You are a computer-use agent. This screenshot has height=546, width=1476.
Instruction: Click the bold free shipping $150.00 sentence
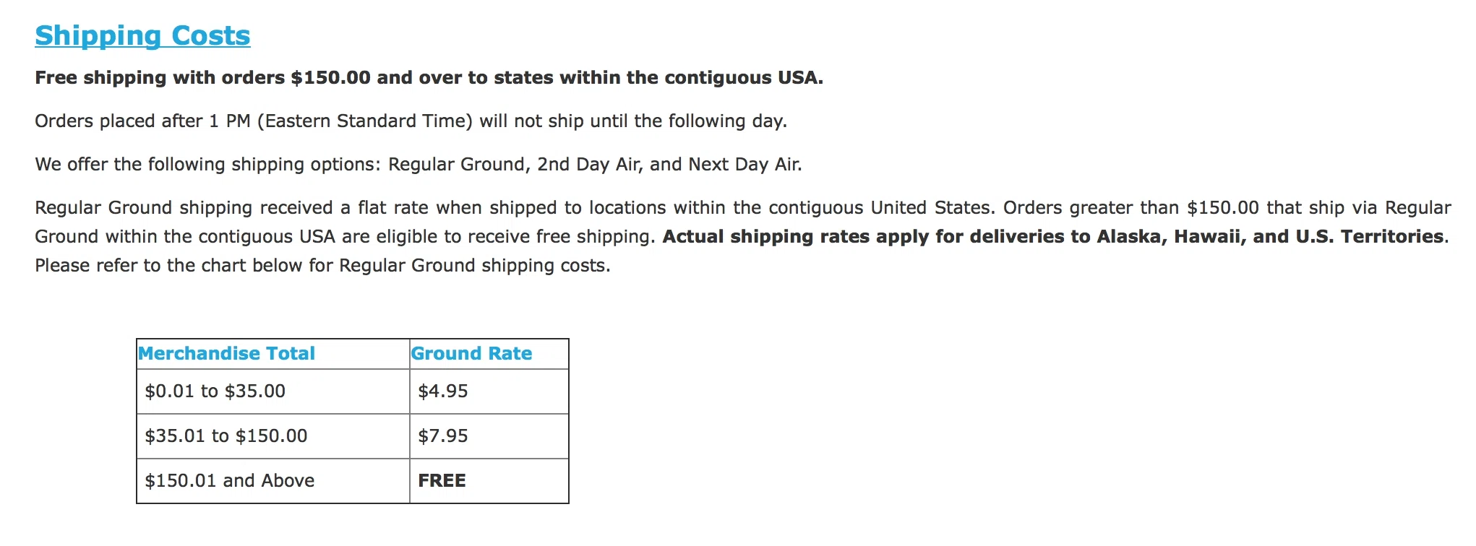[x=429, y=78]
